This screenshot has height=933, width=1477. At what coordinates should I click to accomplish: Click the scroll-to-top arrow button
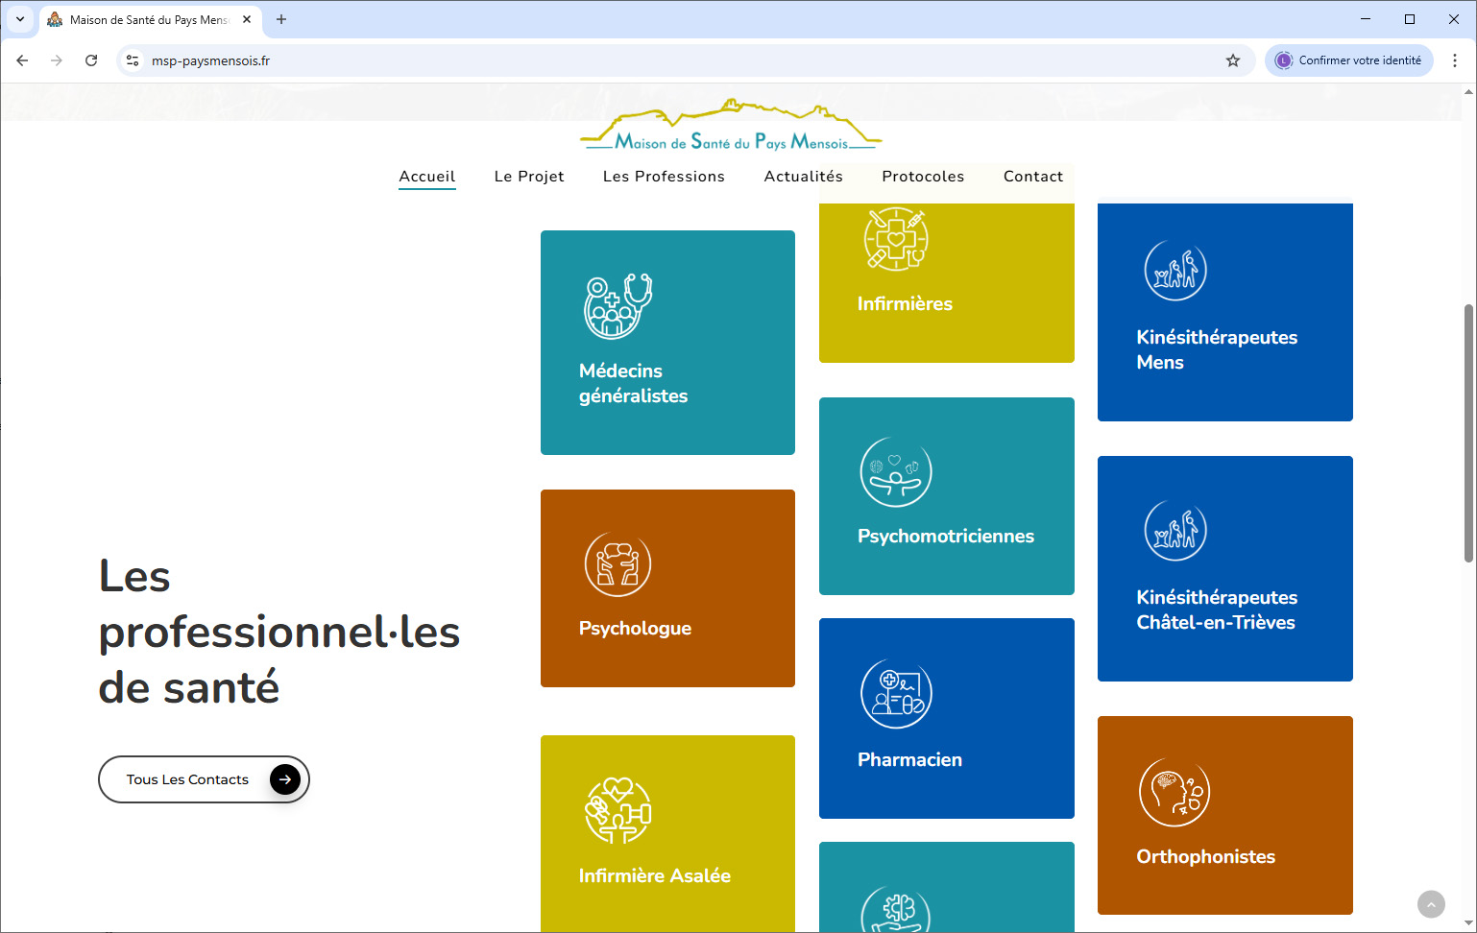[1431, 904]
